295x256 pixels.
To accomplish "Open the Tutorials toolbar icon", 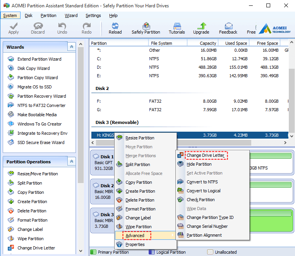I will [177, 26].
